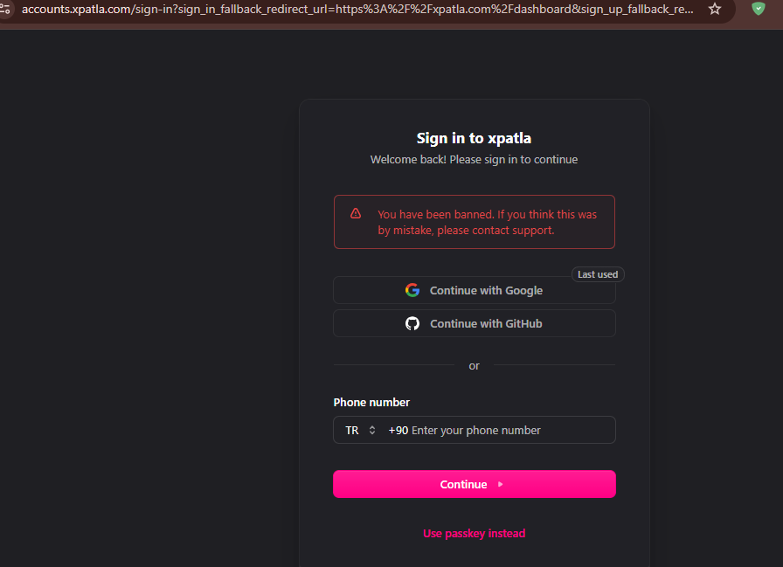Use passkey instead link
The width and height of the screenshot is (783, 567).
[474, 534]
